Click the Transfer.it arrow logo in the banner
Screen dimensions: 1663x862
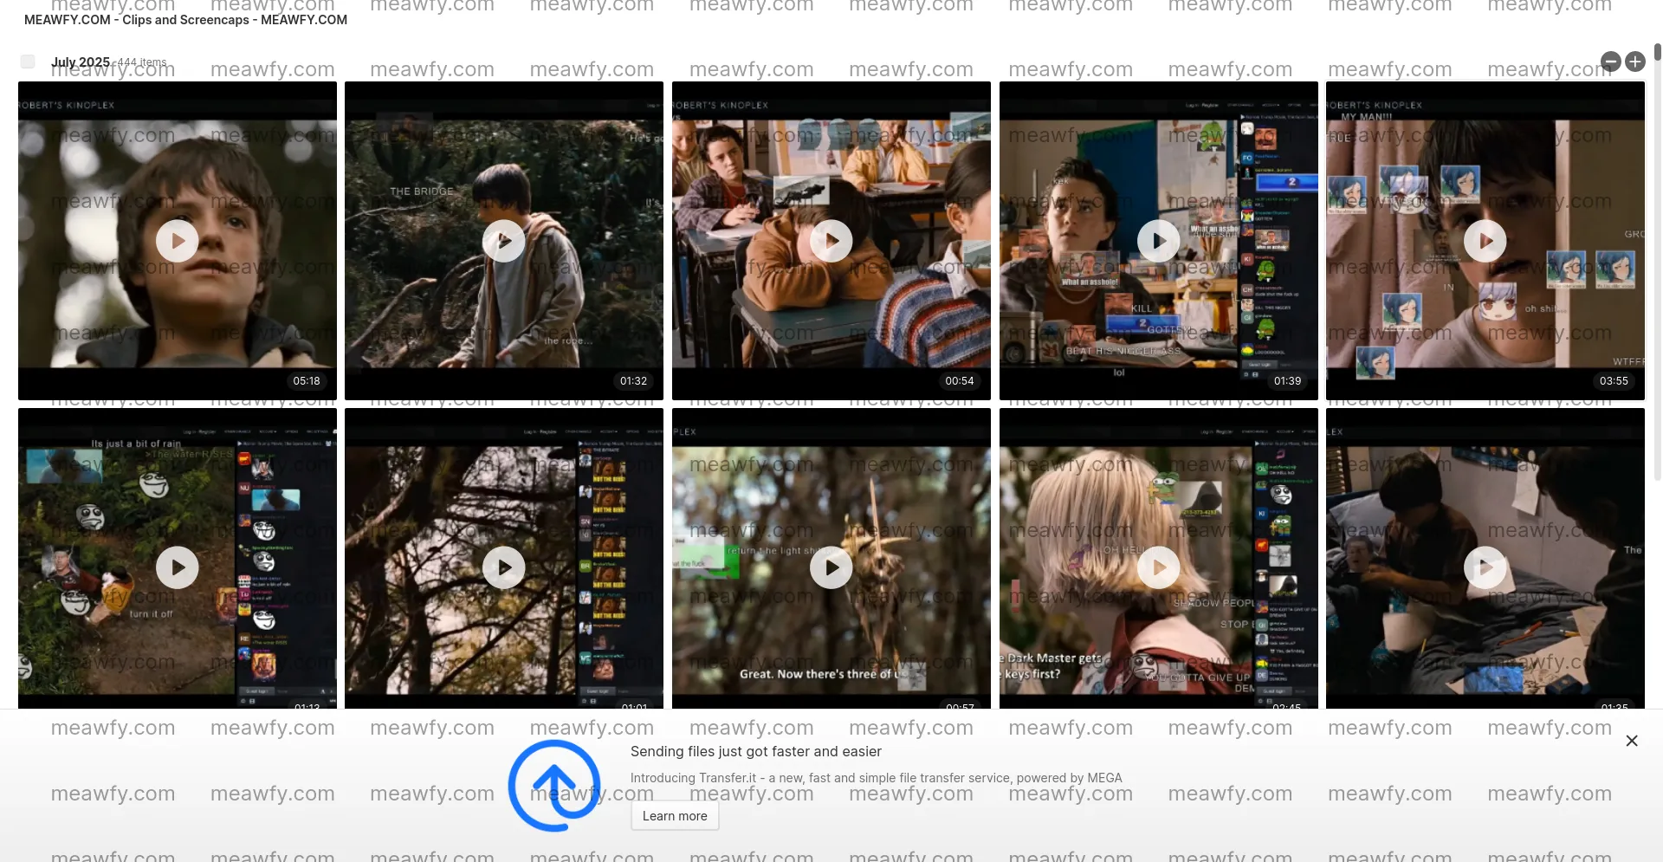(x=553, y=785)
